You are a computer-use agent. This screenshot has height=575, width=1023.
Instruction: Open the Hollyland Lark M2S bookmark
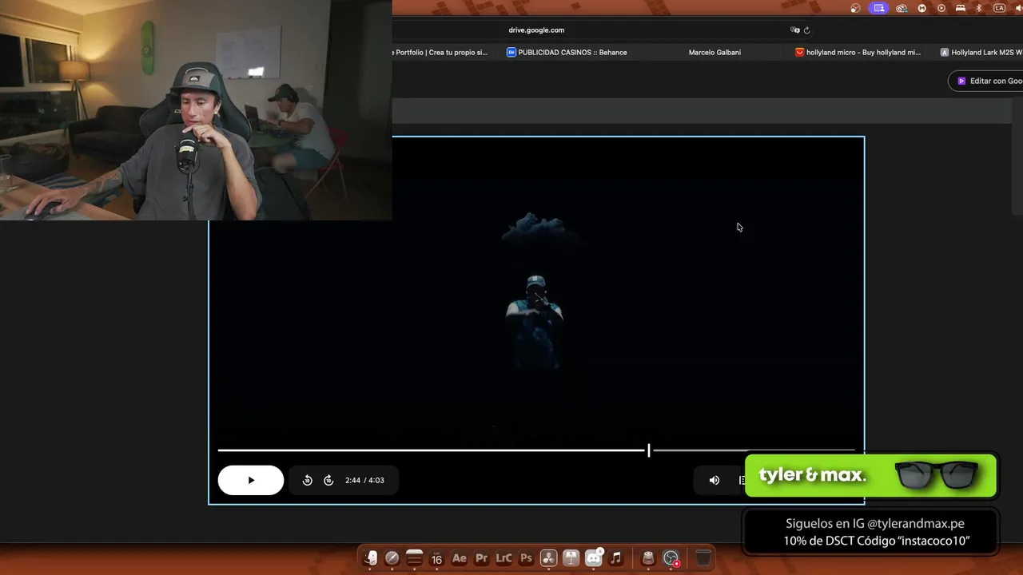click(x=981, y=53)
